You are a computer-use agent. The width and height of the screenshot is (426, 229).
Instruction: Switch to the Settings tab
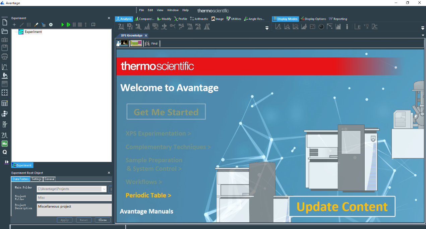point(37,179)
